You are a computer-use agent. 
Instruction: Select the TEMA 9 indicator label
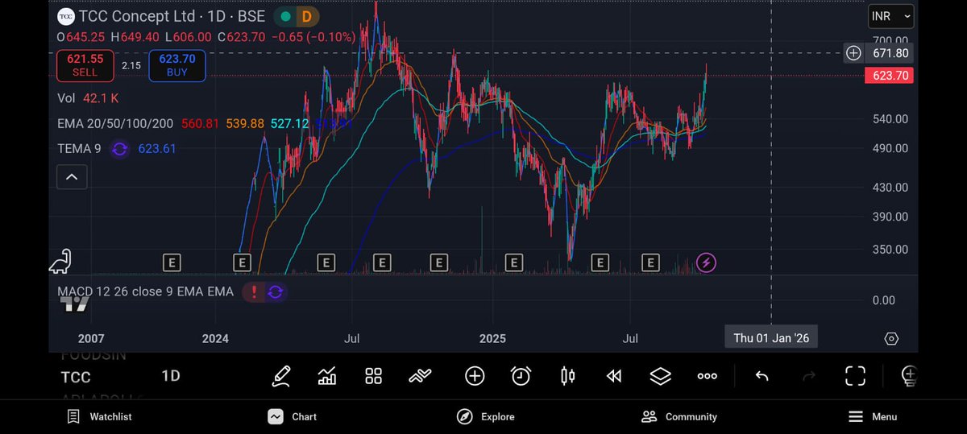point(81,149)
